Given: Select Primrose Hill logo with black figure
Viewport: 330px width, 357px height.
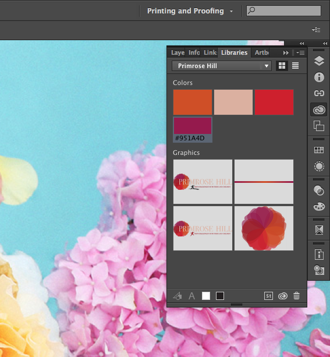Looking at the screenshot, I should tap(203, 182).
